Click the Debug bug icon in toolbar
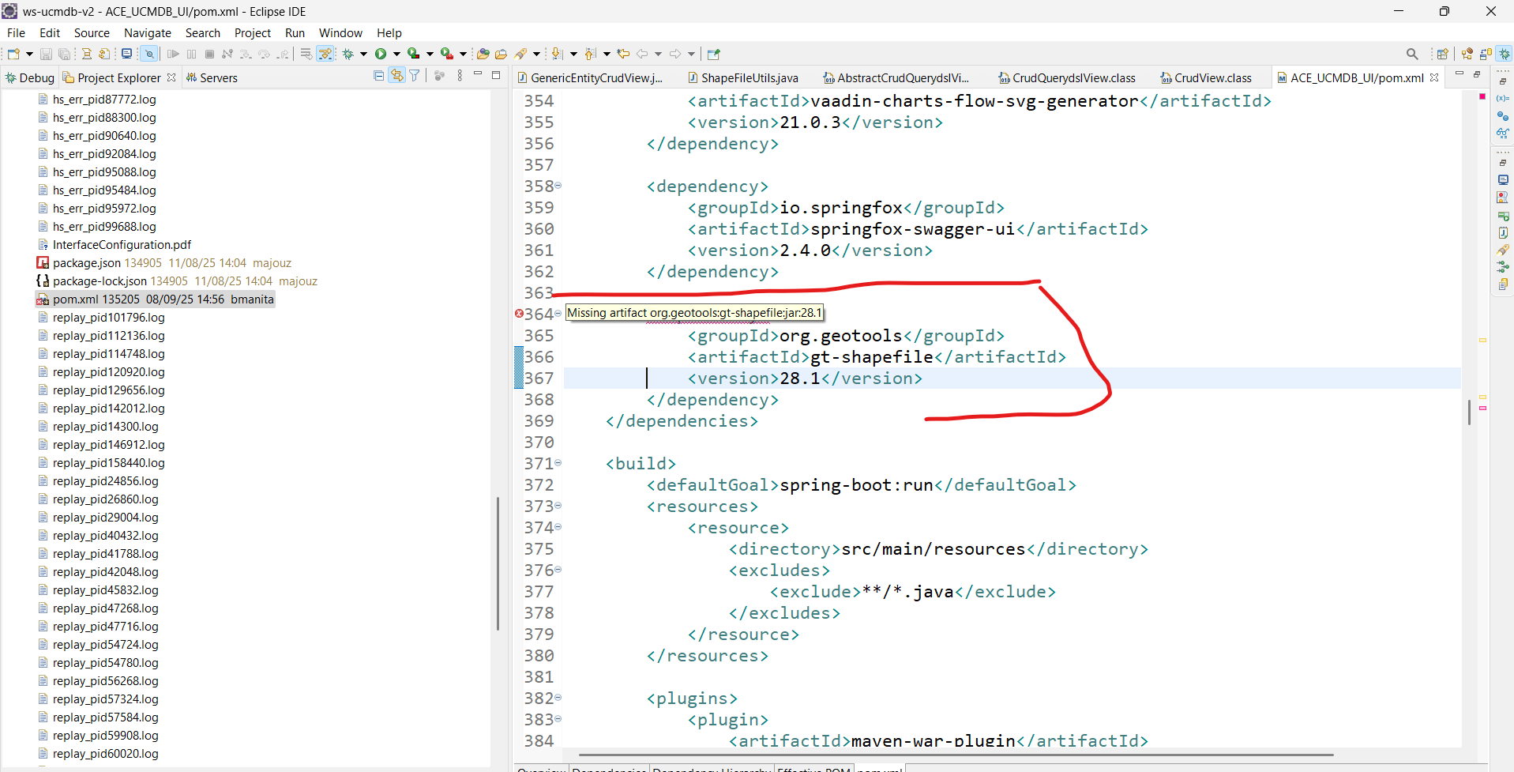The width and height of the screenshot is (1514, 772). pyautogui.click(x=348, y=54)
